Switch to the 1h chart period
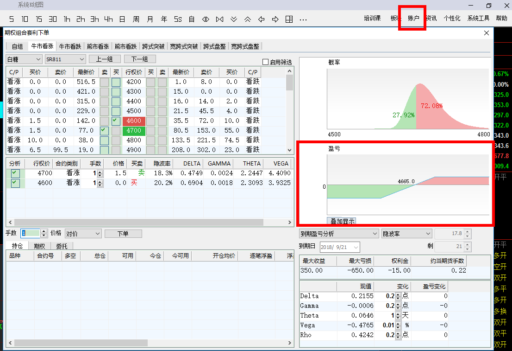This screenshot has width=512, height=351. tap(67, 19)
